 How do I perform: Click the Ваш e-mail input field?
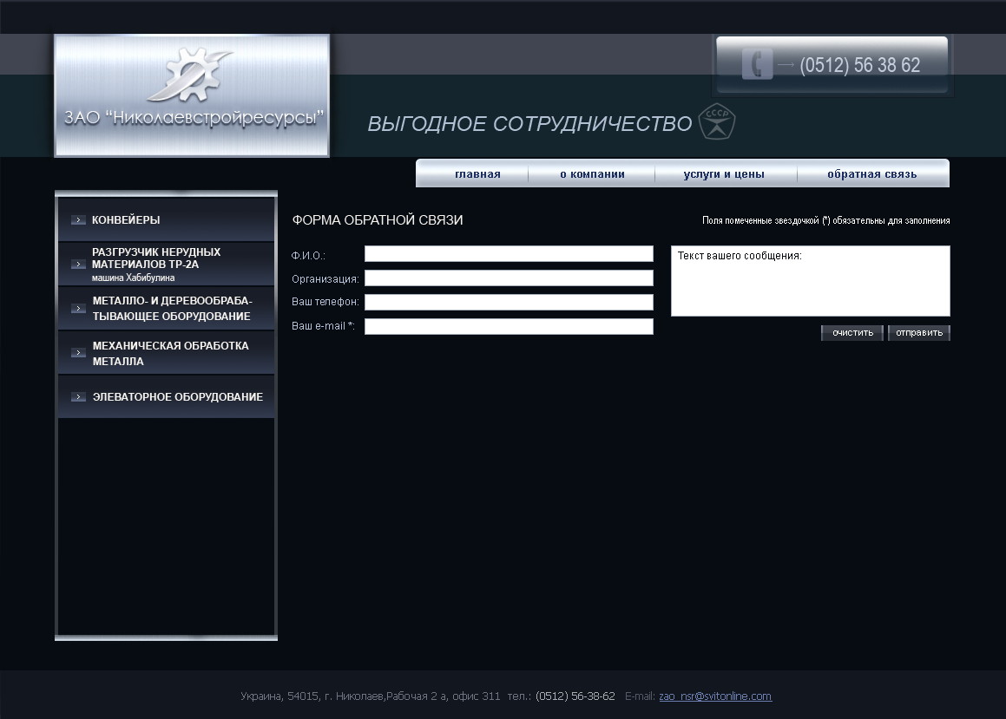click(509, 327)
